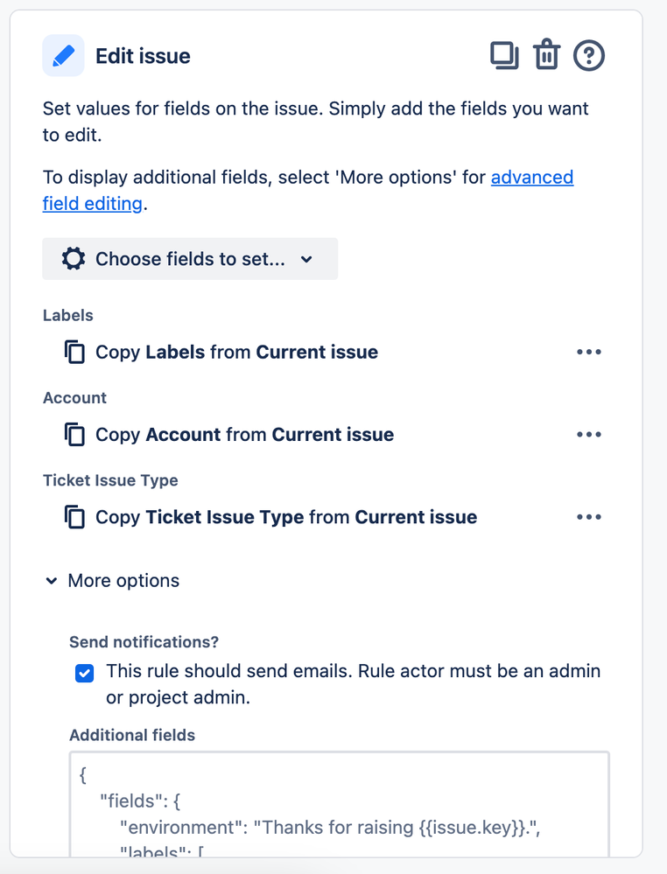This screenshot has height=874, width=667.
Task: Click the copy icon beside Account row
Action: click(75, 435)
